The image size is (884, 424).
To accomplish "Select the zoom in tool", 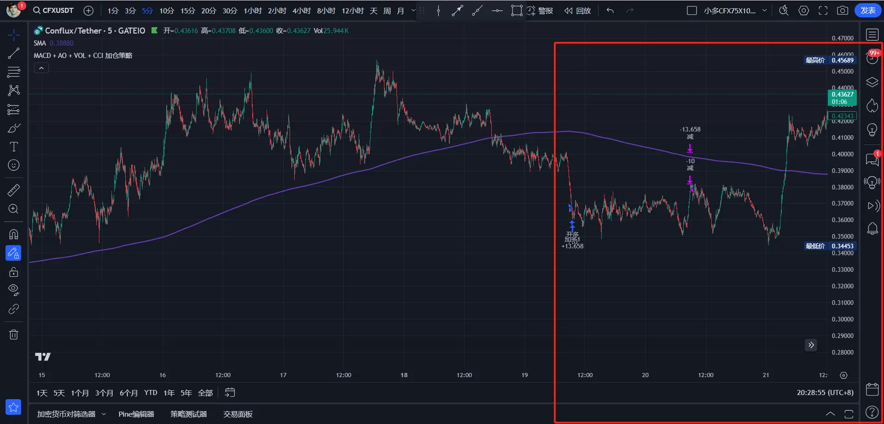I will (14, 209).
